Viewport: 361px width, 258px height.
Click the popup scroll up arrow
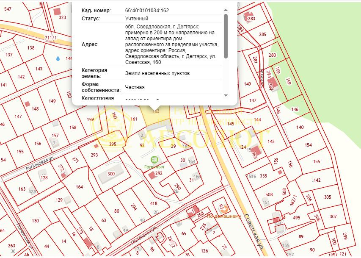pos(226,10)
